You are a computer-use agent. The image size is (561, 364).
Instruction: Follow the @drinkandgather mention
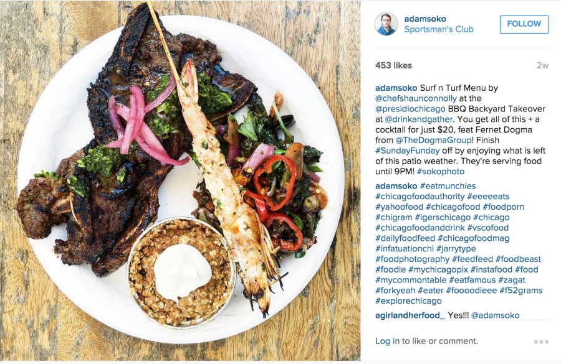pos(419,119)
